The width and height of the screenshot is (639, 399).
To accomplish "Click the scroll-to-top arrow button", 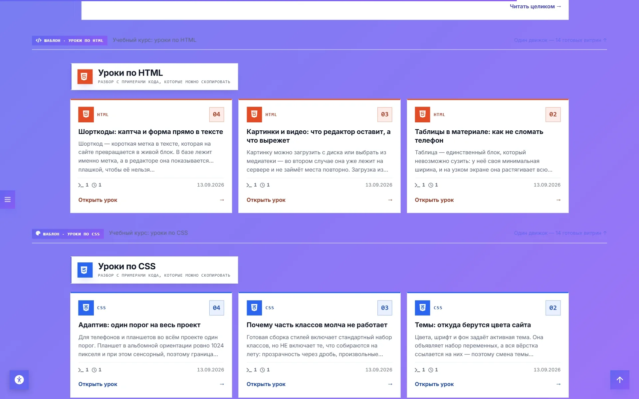I will click(x=620, y=380).
